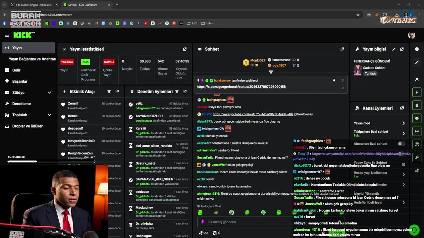Pop out the Etkinlik Akışı panel
This screenshot has height=238, width=424.
[117, 92]
